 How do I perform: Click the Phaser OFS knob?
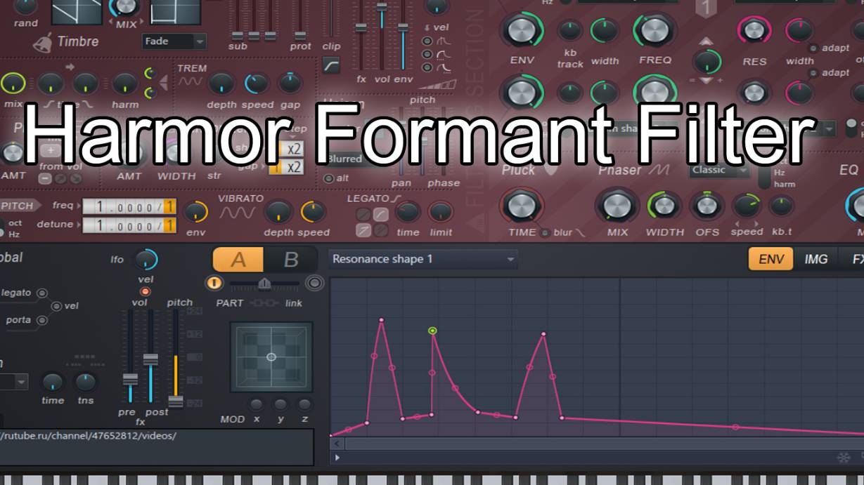click(x=707, y=206)
